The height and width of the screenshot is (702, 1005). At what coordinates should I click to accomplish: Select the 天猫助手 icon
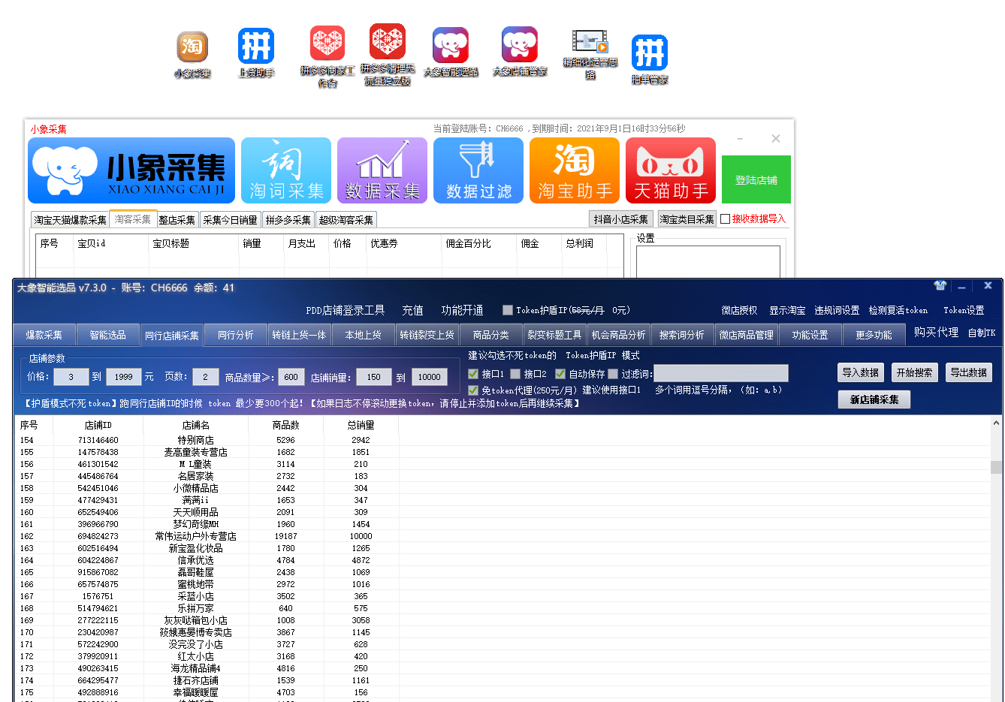click(x=671, y=170)
